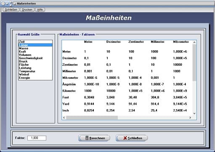Select Kraft in the size list
This screenshot has height=152, width=215.
pyautogui.click(x=35, y=52)
